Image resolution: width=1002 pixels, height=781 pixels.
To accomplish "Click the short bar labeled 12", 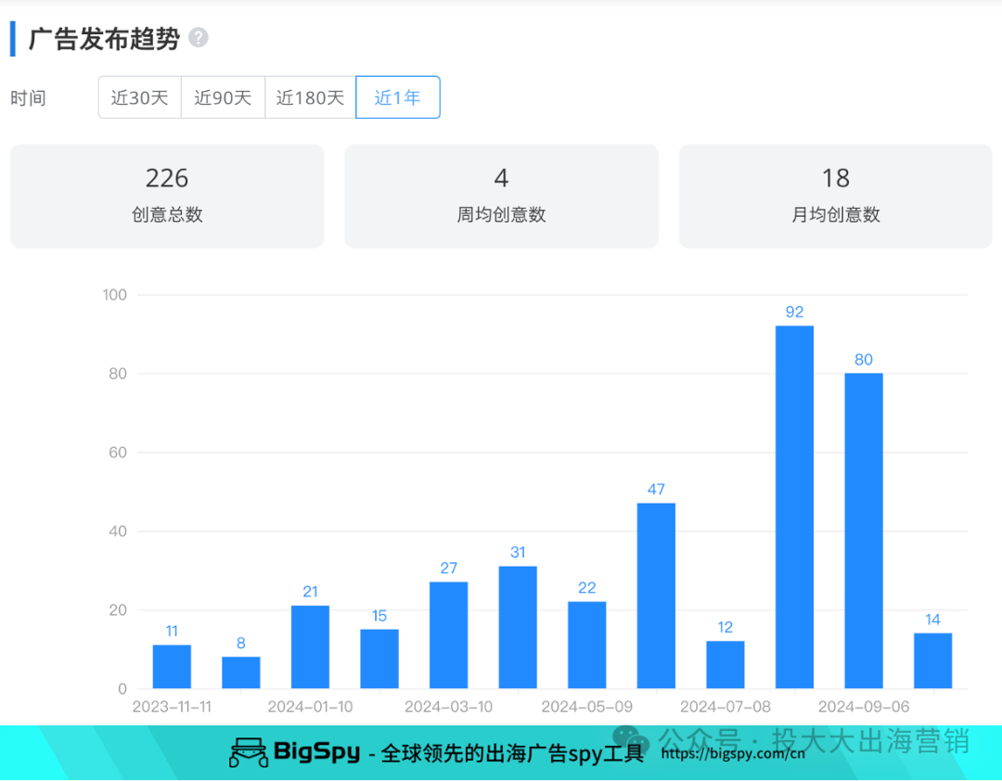I will coord(726,665).
